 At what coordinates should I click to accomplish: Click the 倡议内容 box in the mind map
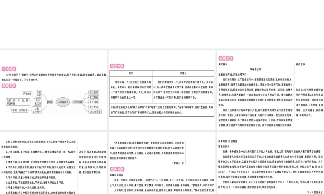click(94, 102)
